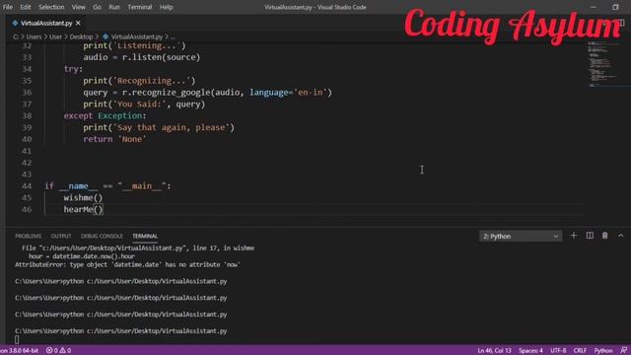This screenshot has width=631, height=355.
Task: Click the CRLF line ending indicator
Action: point(580,351)
